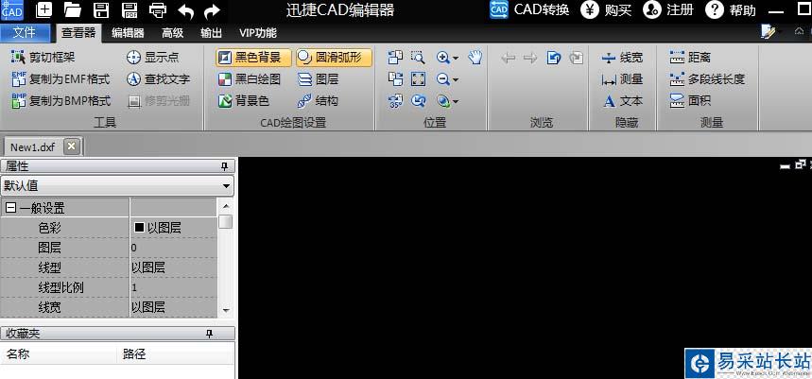Click the previous zoom view icon

point(418,101)
